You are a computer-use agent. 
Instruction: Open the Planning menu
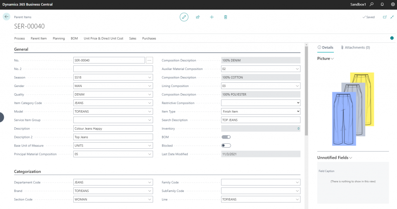pyautogui.click(x=59, y=38)
